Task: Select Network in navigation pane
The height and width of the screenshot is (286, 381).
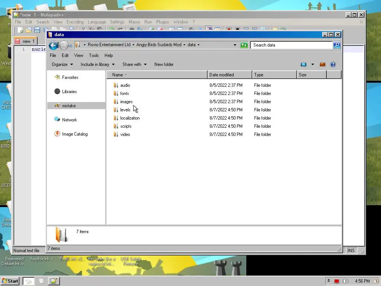Action: [x=70, y=120]
